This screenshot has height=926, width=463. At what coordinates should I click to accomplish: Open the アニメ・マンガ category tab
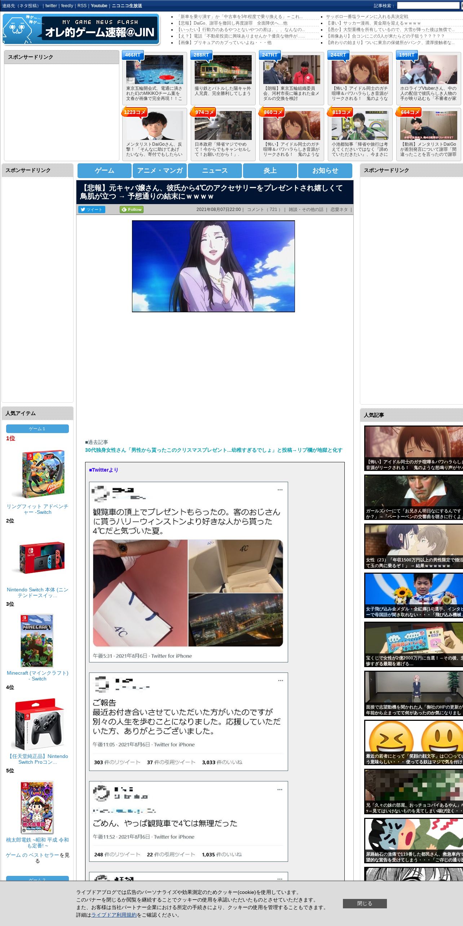click(x=160, y=171)
